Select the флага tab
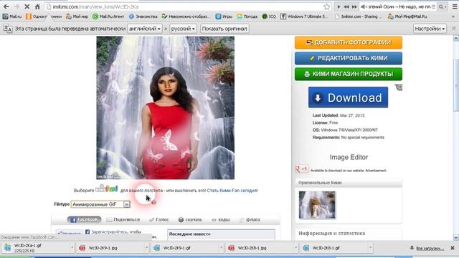This screenshot has height=258, width=459. (250, 220)
